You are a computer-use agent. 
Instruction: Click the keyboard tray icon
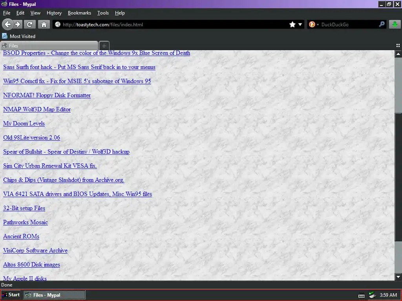362,296
